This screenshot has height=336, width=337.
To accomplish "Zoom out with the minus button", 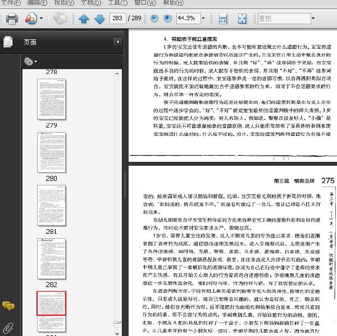I will click(154, 19).
